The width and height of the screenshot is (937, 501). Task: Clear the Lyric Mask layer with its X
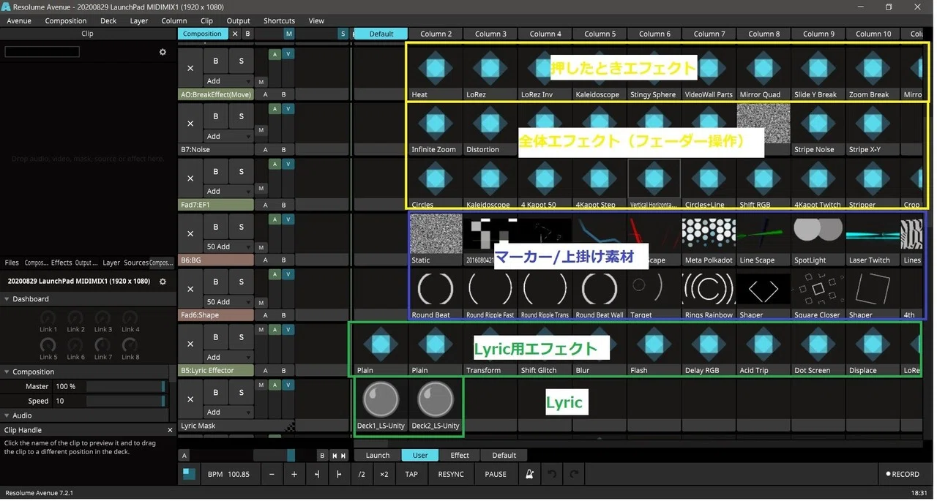190,399
